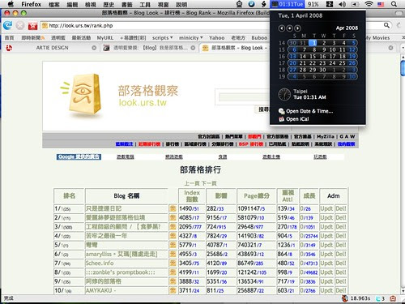Viewport: 405px width, 304px height.
Task: Click the Index 指數 column header
Action: (192, 196)
